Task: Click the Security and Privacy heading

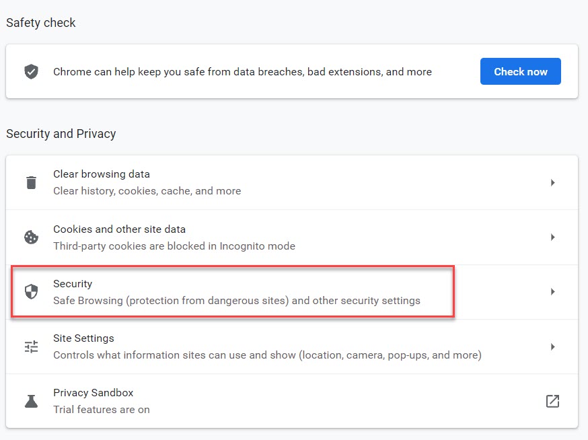Action: tap(61, 134)
